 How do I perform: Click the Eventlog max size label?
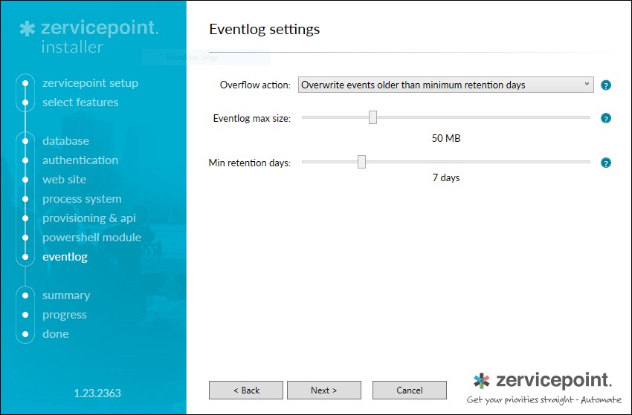252,118
